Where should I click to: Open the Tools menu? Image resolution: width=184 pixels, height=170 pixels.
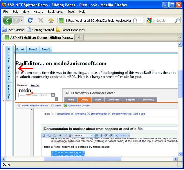point(71,12)
